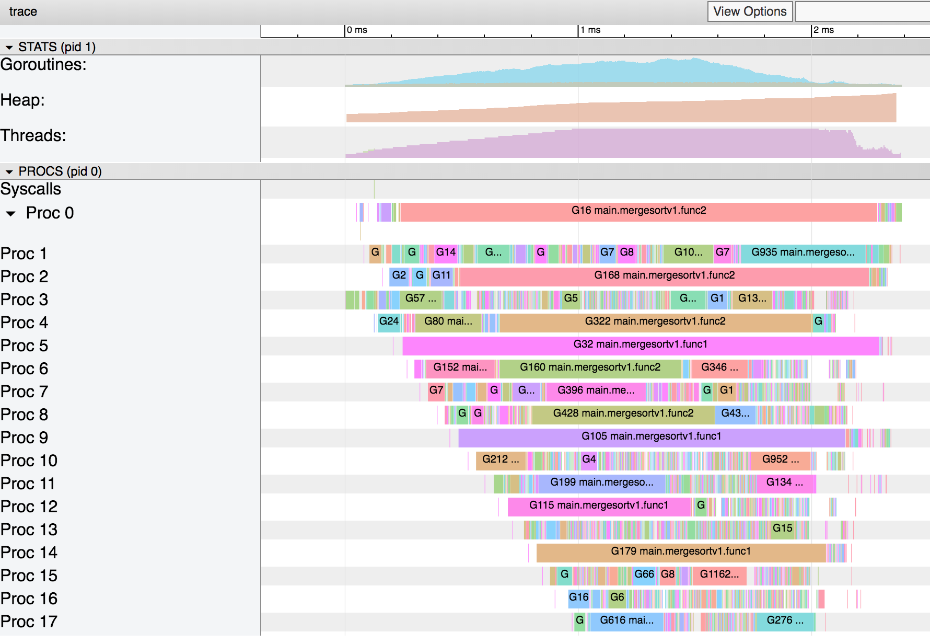The image size is (930, 644).
Task: Select the G80 mai... slice on Proc 4
Action: [448, 323]
